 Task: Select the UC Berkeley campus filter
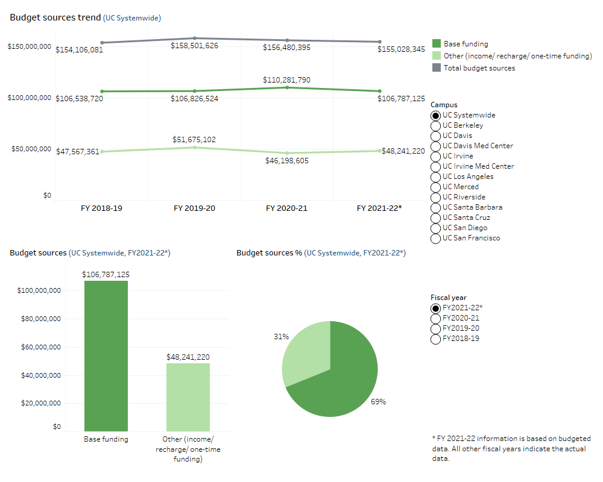coord(435,125)
